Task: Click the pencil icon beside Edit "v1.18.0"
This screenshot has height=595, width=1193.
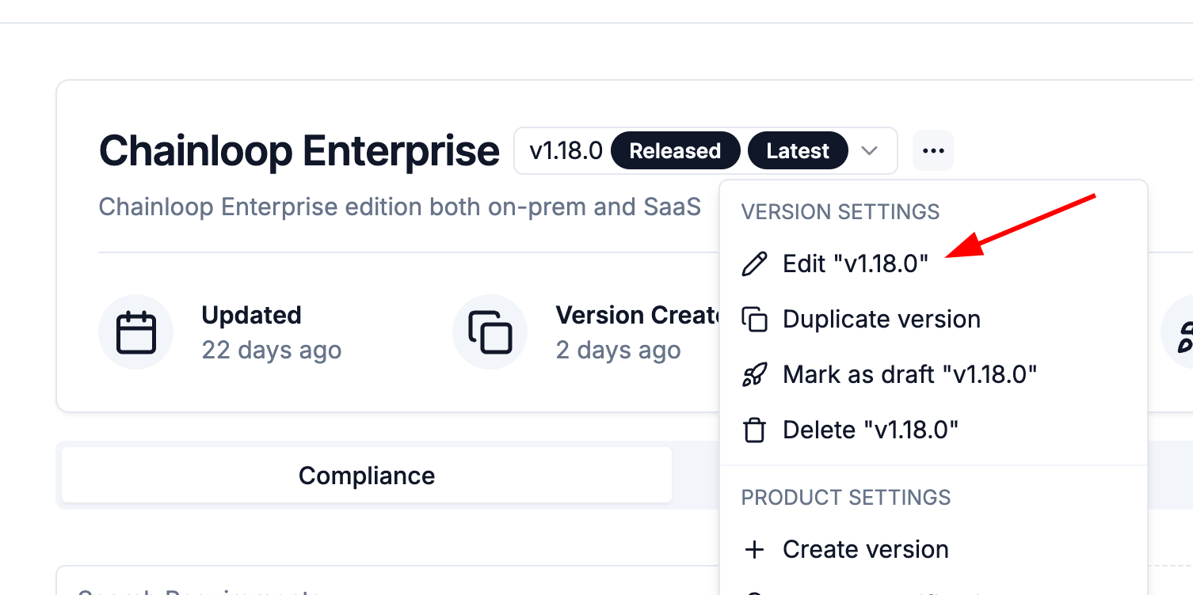Action: tap(754, 263)
